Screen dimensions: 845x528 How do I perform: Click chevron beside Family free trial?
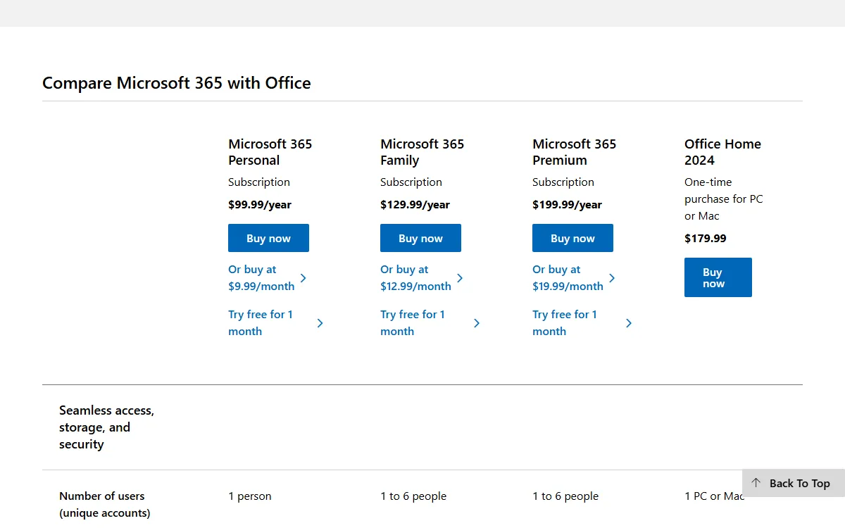point(477,323)
